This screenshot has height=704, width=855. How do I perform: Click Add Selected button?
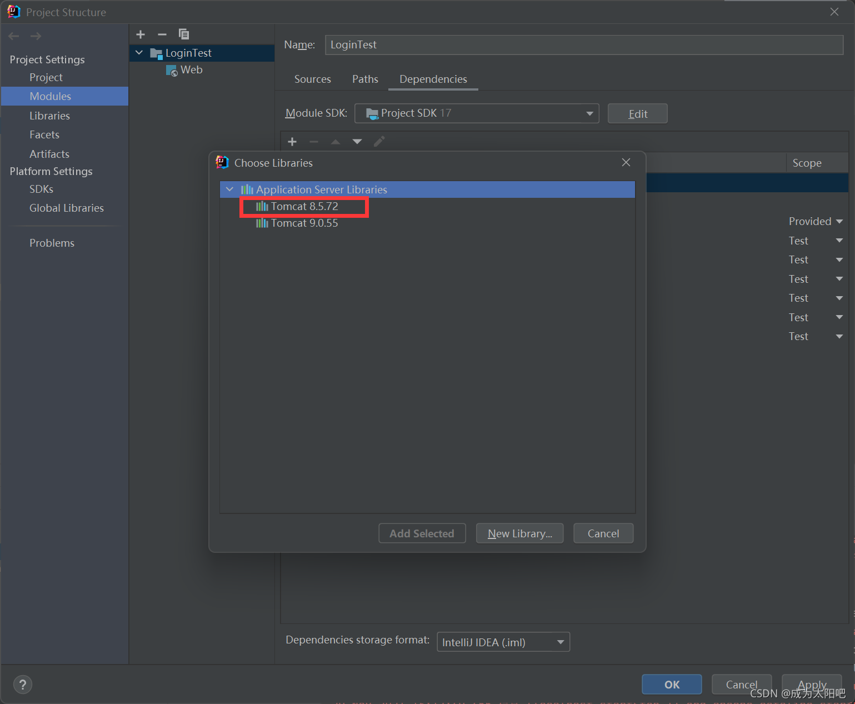[422, 533]
